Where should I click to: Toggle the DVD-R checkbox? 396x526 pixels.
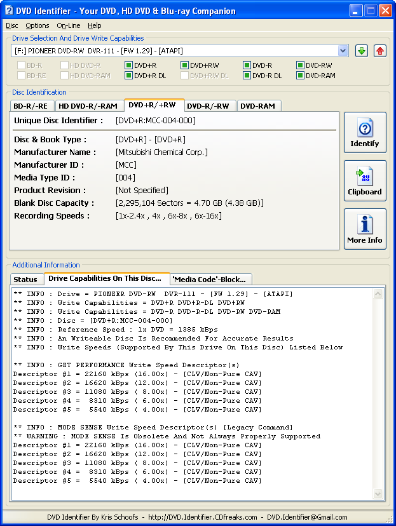(247, 65)
